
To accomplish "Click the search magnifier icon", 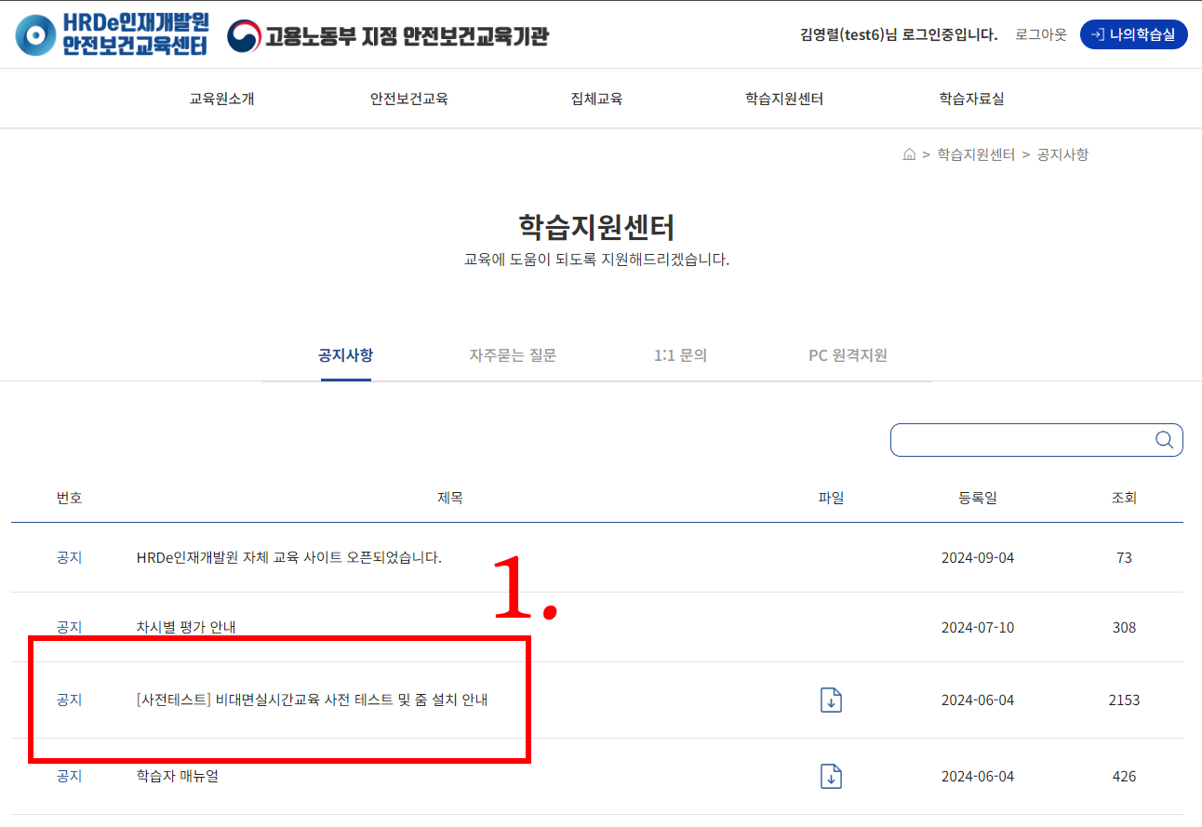I will point(1163,440).
